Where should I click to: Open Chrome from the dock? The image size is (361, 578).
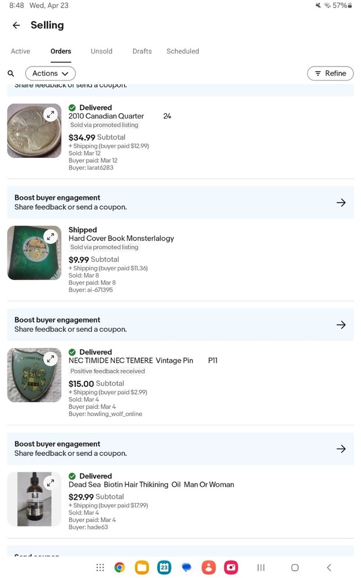coord(120,568)
